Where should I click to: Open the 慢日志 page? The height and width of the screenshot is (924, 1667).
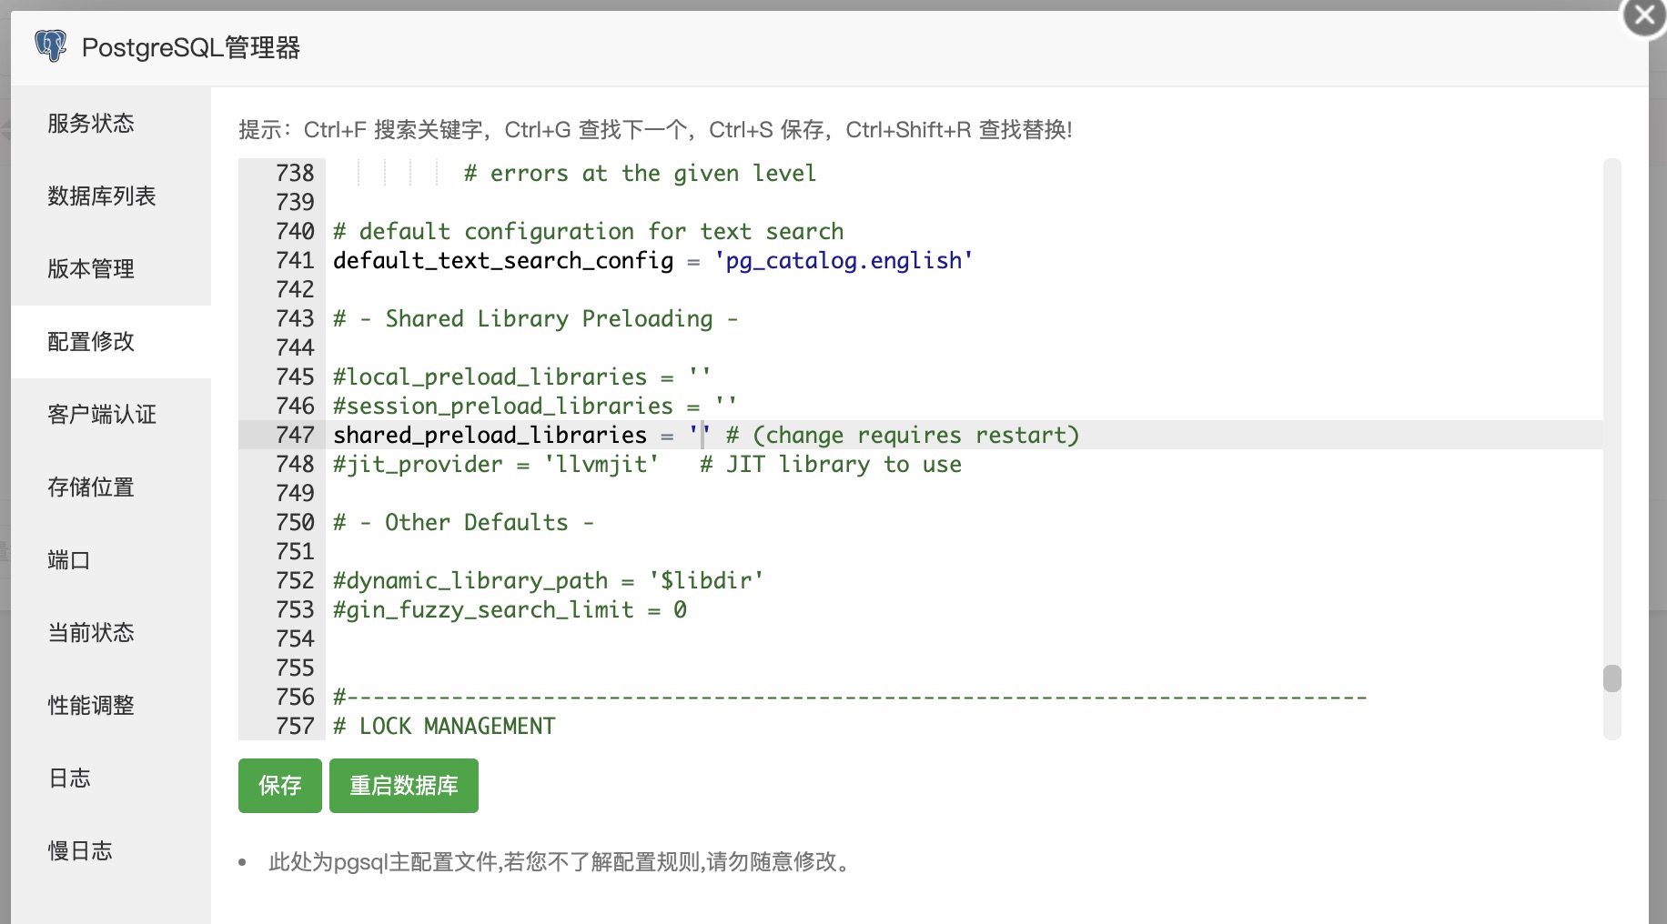[111, 851]
